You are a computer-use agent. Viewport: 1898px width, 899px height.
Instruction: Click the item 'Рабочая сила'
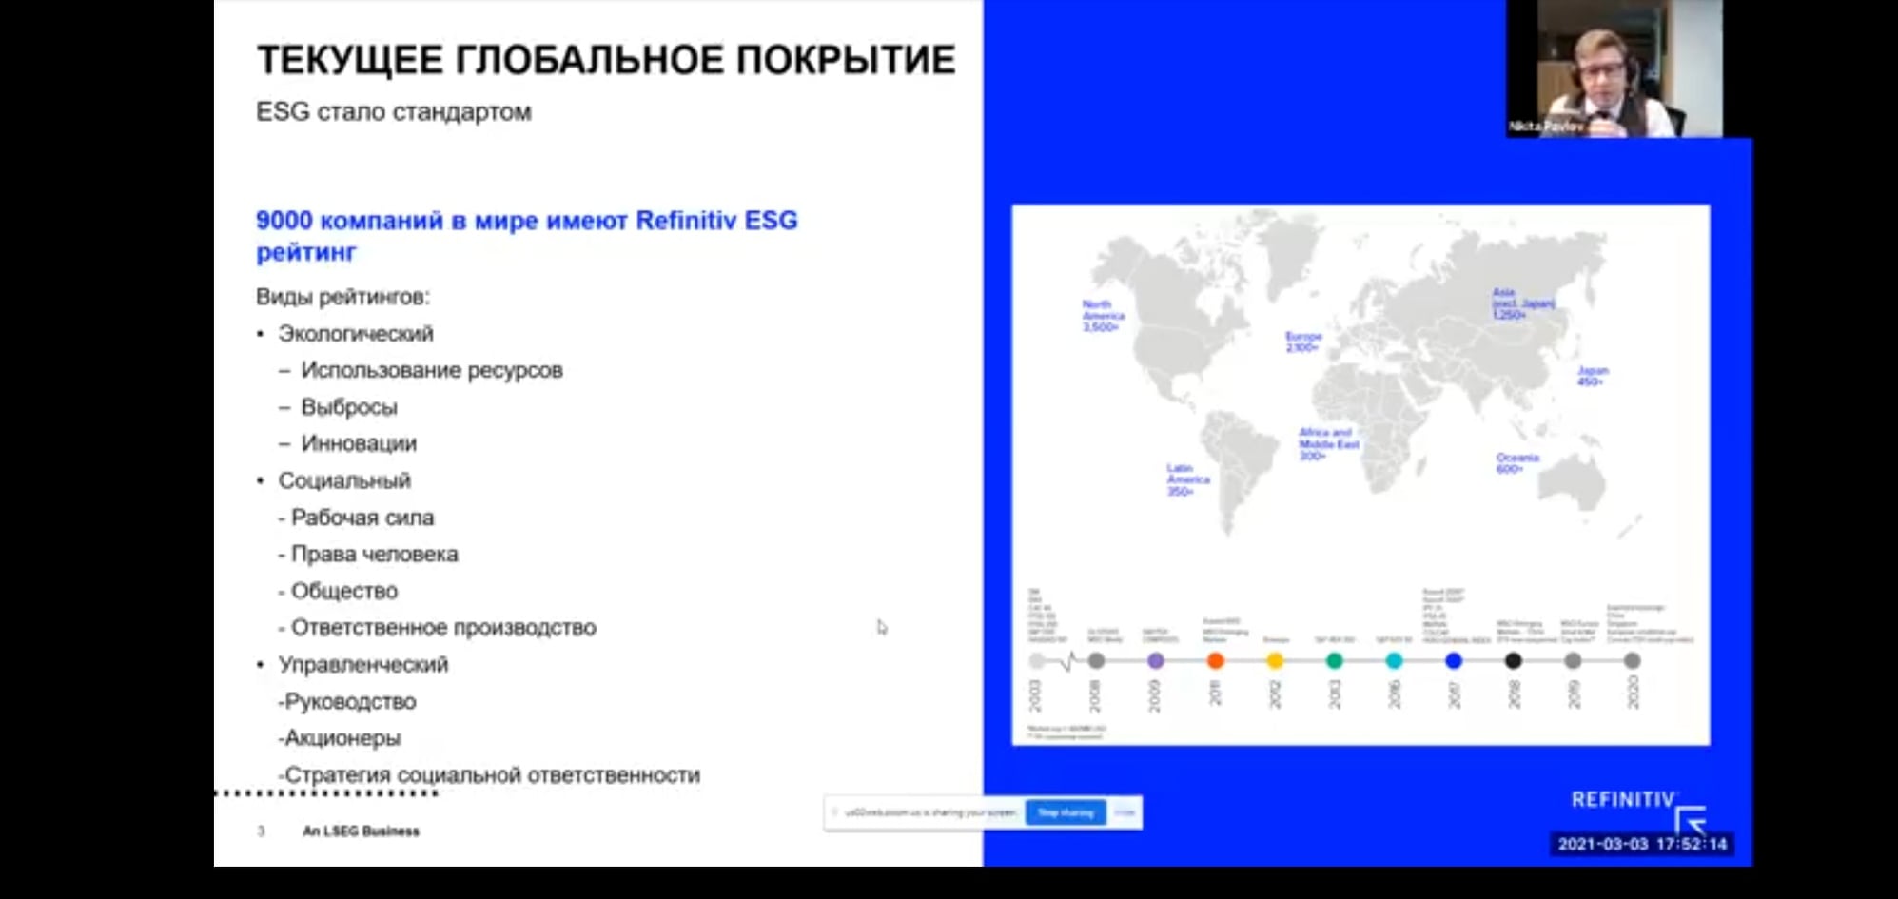(x=362, y=518)
